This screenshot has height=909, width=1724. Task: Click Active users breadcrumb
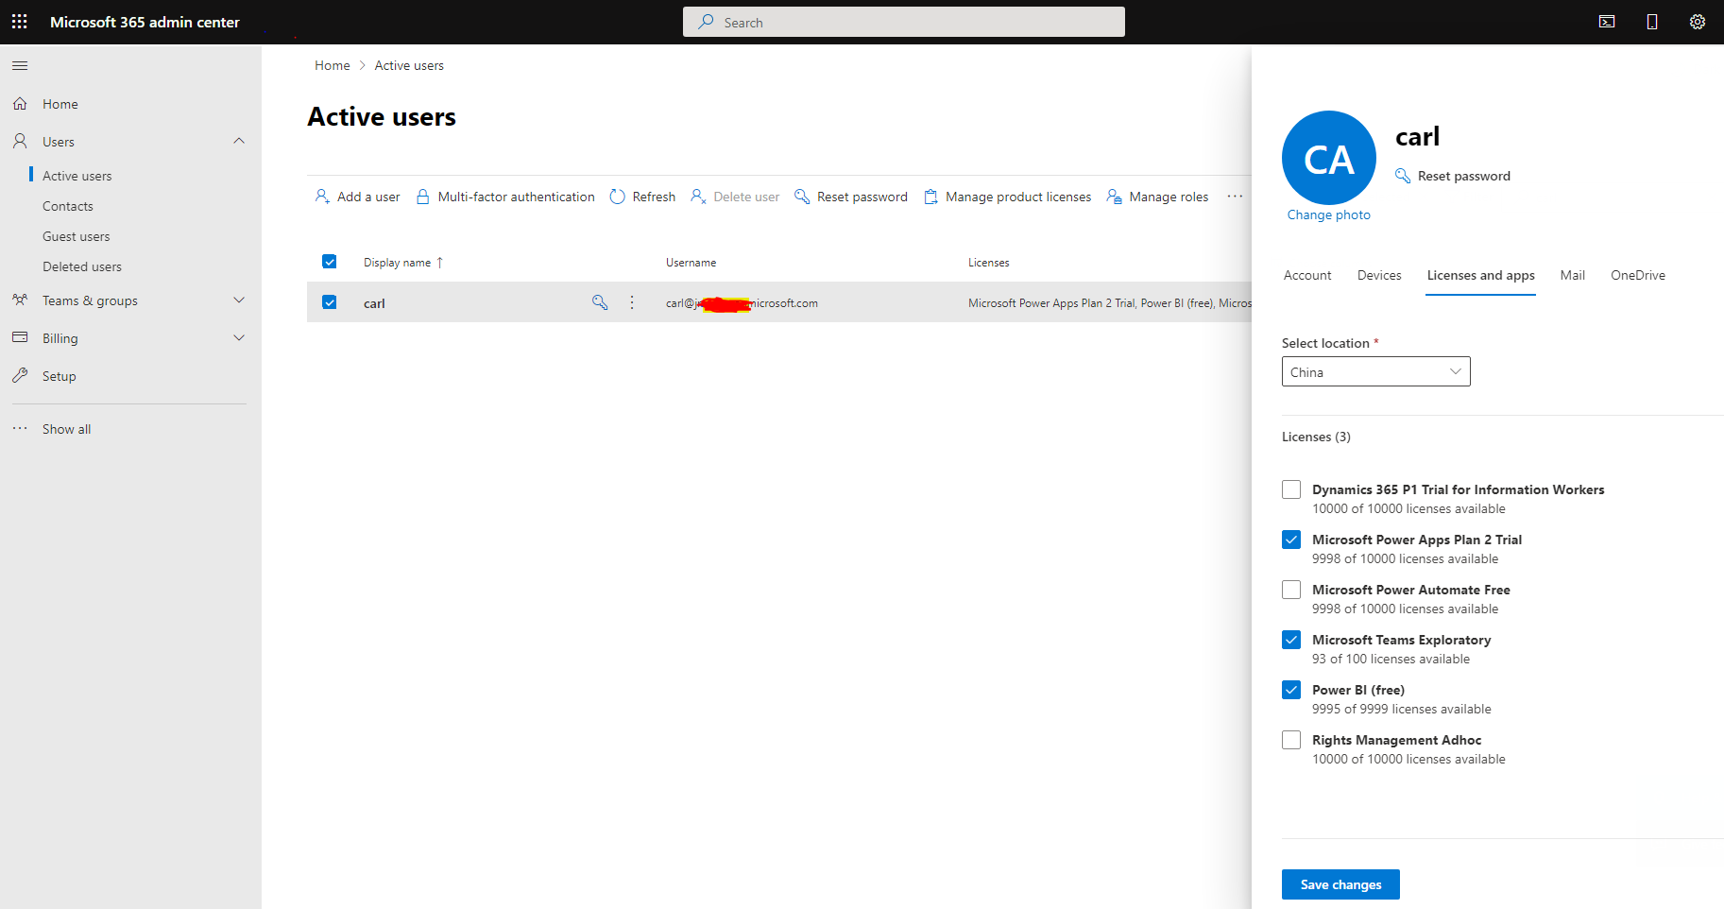(409, 65)
